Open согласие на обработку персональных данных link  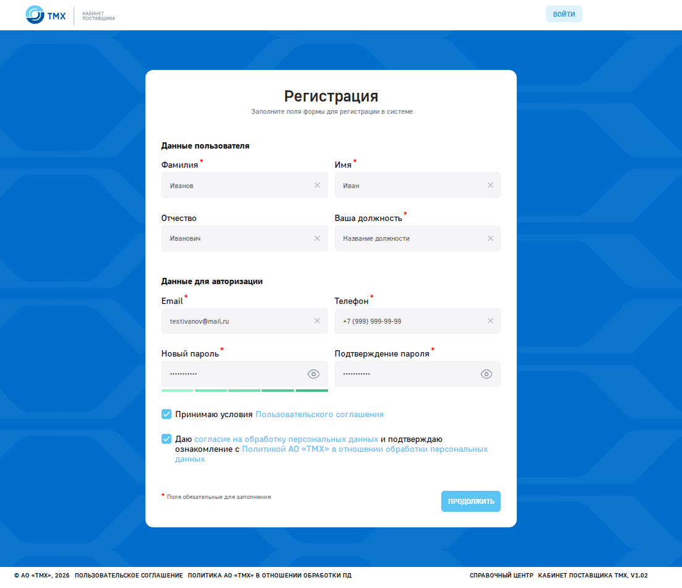(x=286, y=439)
